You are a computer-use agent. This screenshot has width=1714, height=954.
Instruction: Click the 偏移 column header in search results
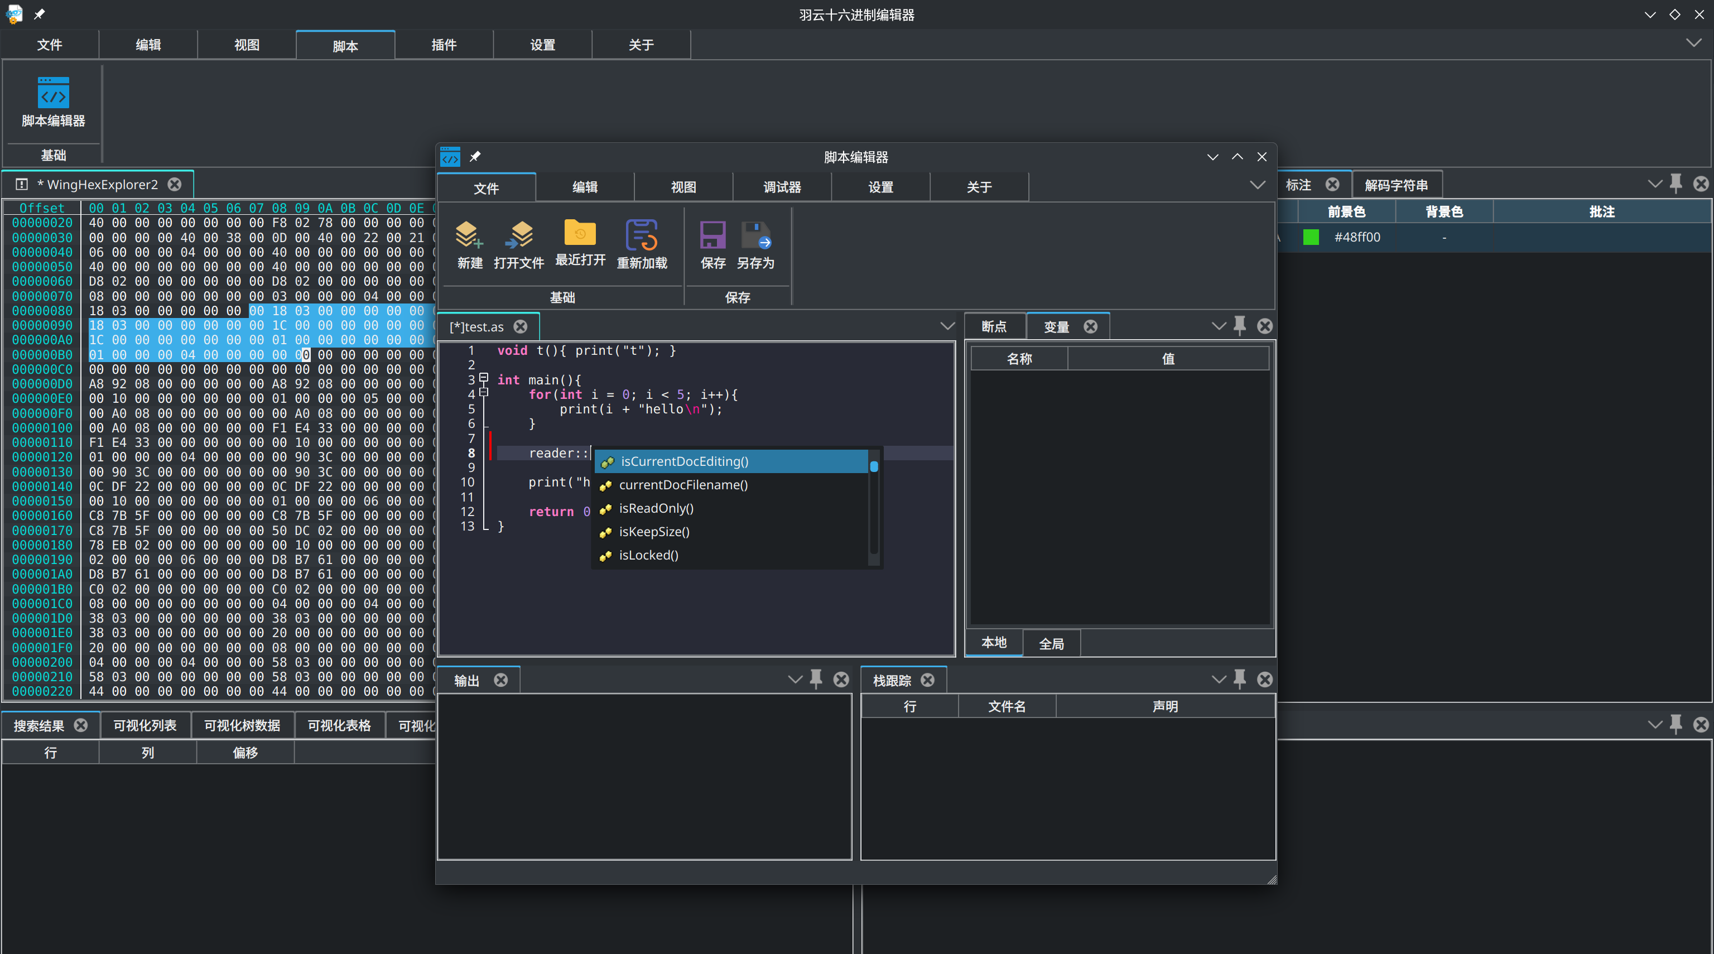(x=245, y=753)
